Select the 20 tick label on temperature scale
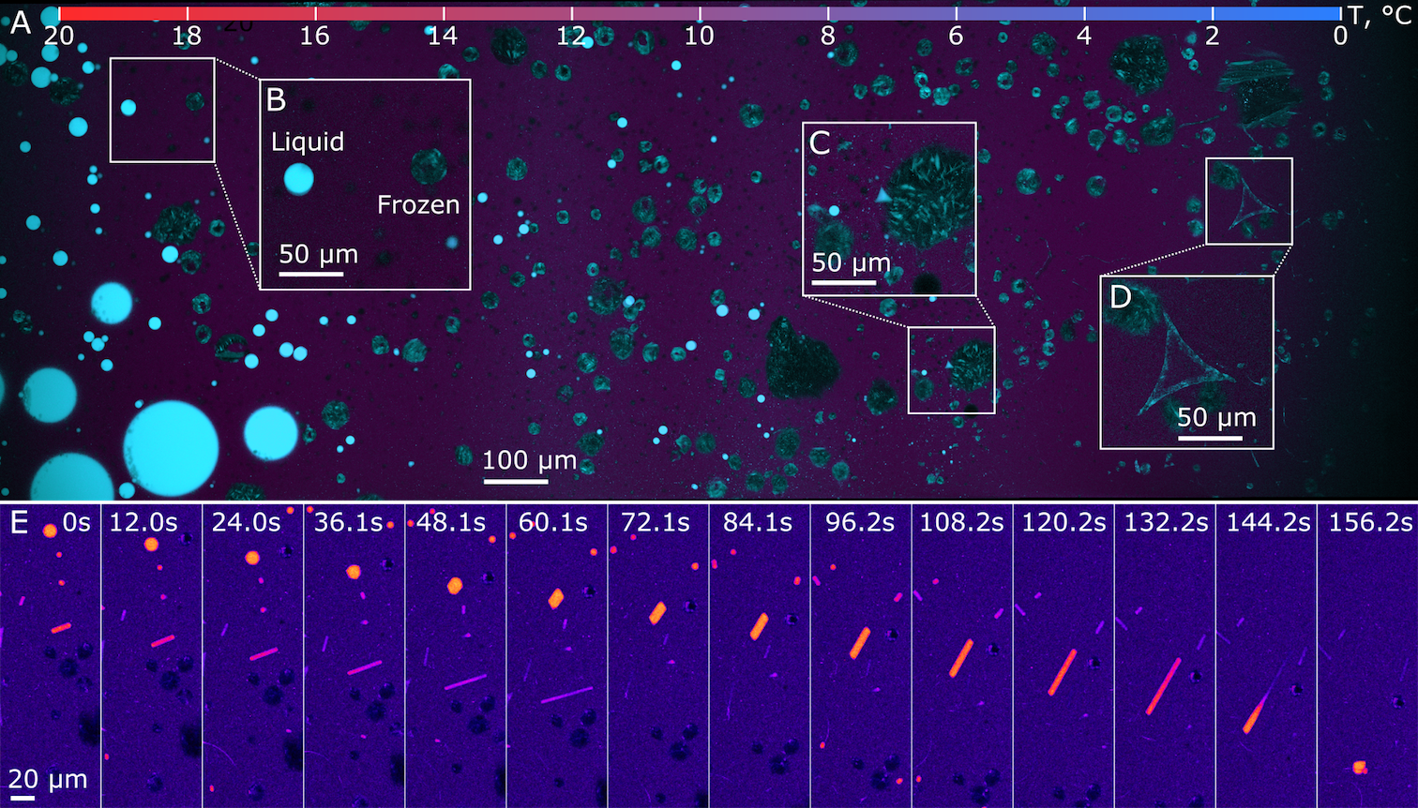This screenshot has width=1418, height=808. pyautogui.click(x=58, y=36)
